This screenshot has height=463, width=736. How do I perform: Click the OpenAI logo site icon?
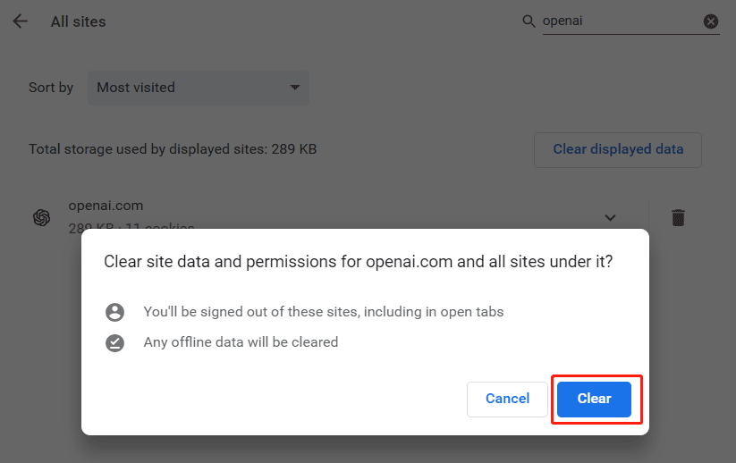point(41,217)
